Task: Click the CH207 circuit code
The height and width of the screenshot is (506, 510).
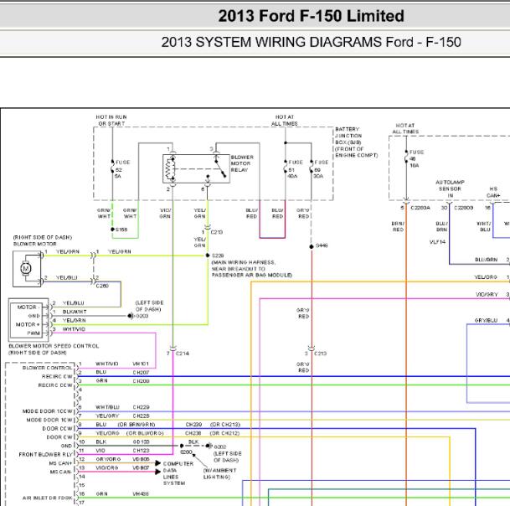Action: 141,372
